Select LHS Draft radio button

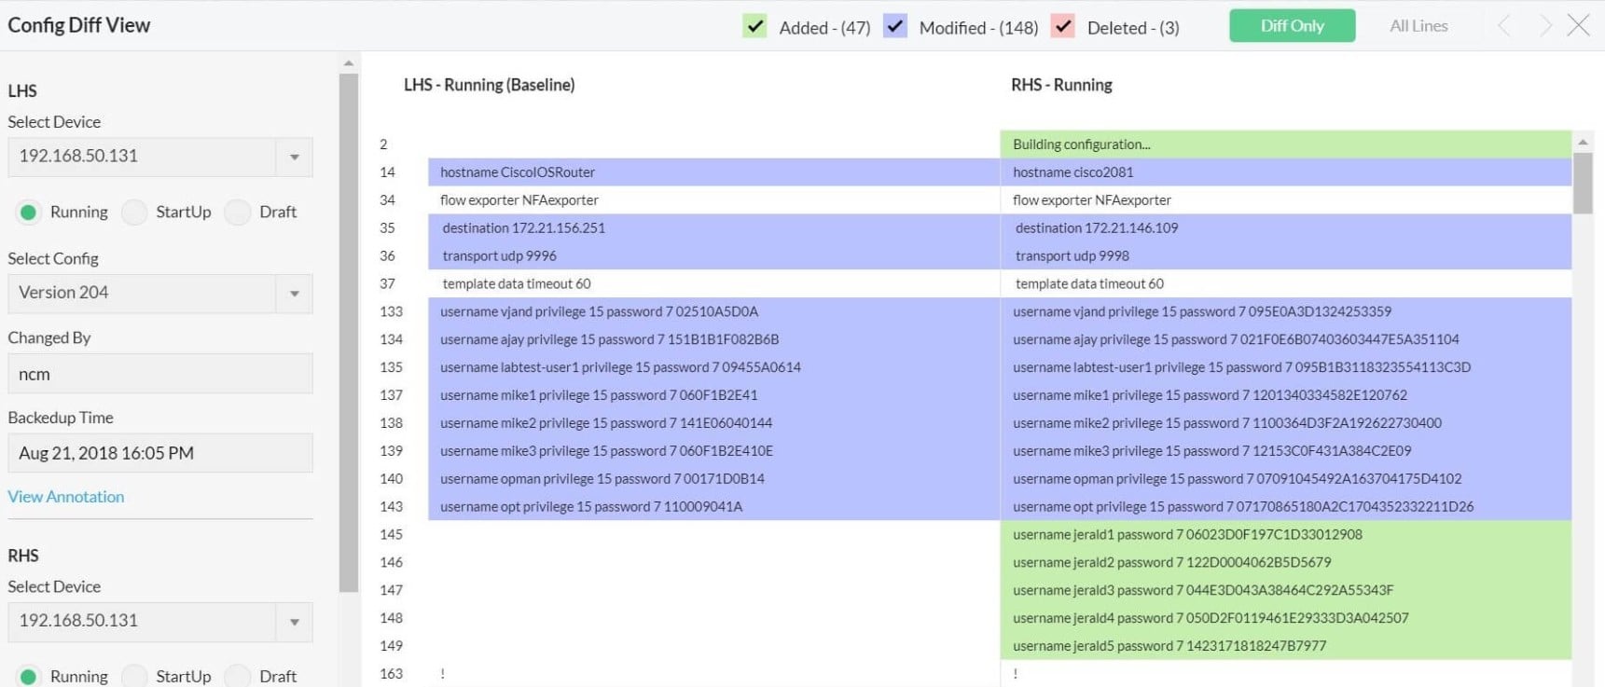coord(238,213)
